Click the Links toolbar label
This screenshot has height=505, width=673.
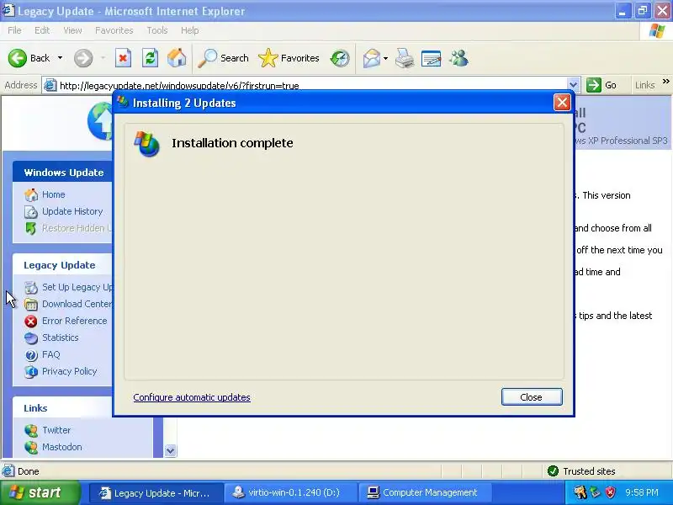click(x=644, y=85)
